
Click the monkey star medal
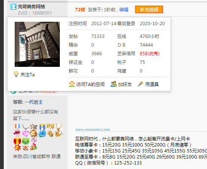(x=33, y=130)
